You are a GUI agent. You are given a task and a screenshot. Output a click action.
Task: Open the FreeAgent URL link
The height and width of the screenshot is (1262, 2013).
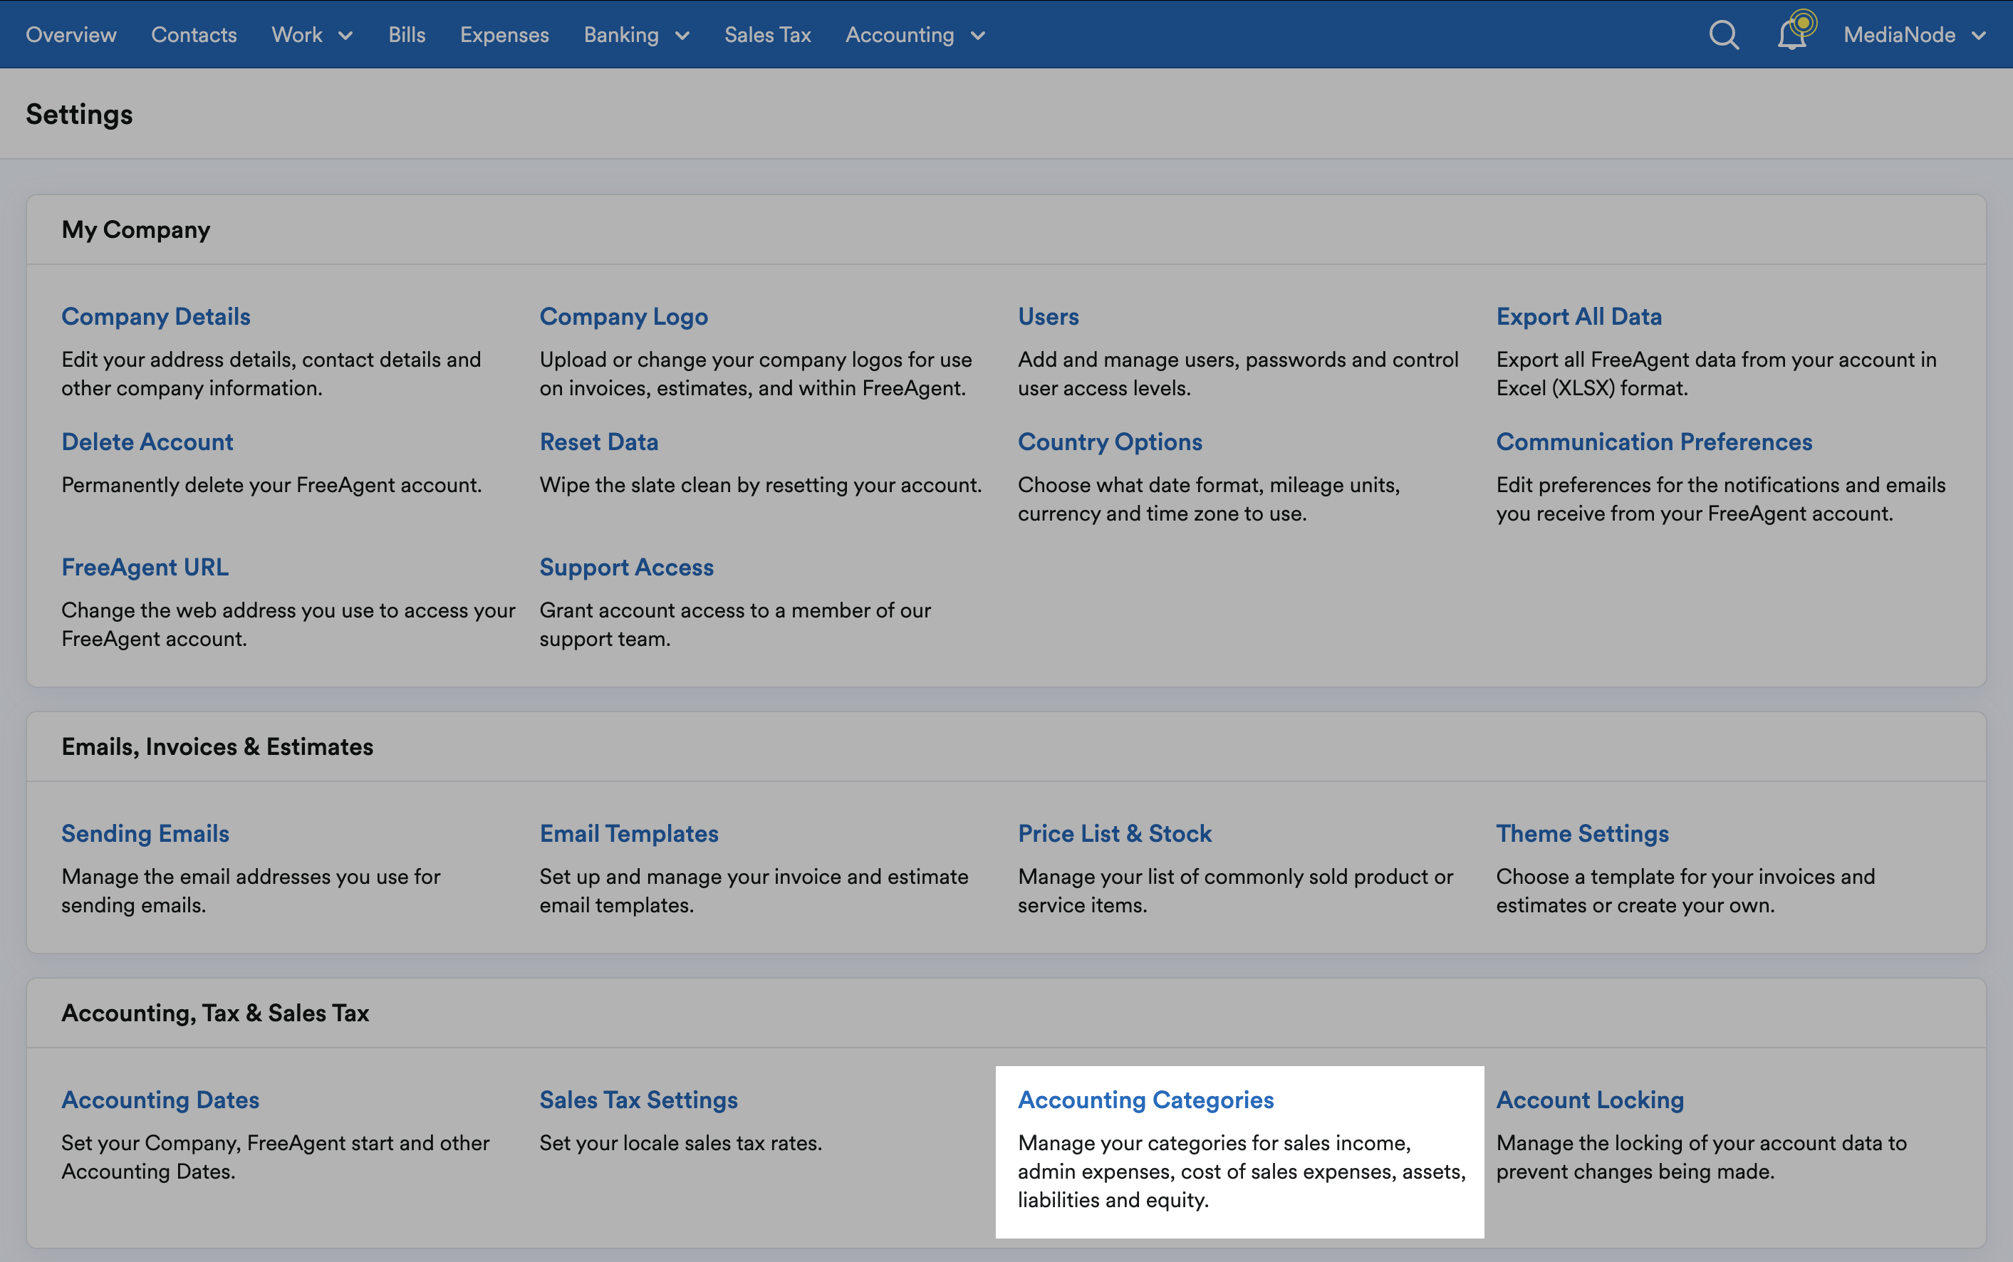coord(145,567)
